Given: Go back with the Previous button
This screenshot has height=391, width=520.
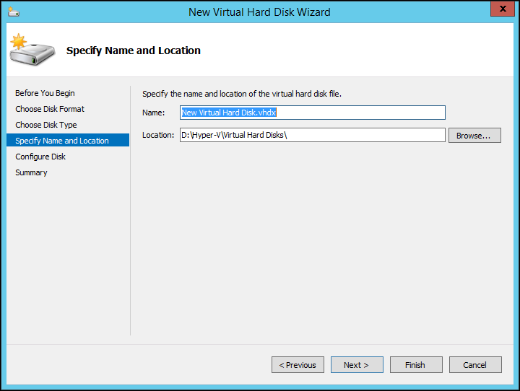Looking at the screenshot, I should 298,365.
